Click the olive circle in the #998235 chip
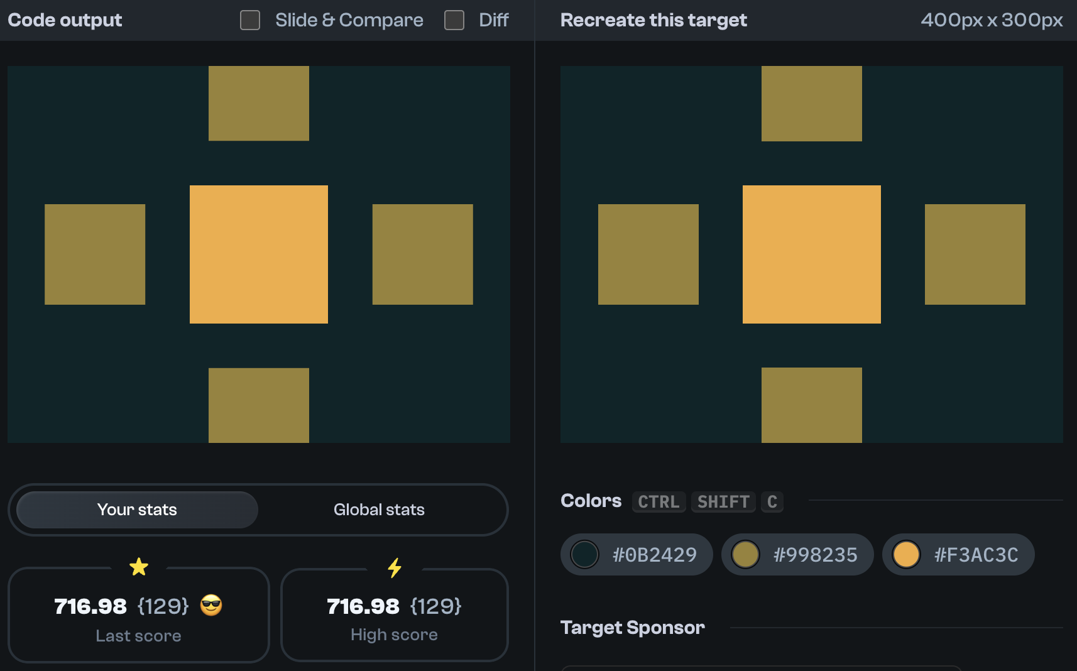The width and height of the screenshot is (1077, 671). tap(746, 555)
